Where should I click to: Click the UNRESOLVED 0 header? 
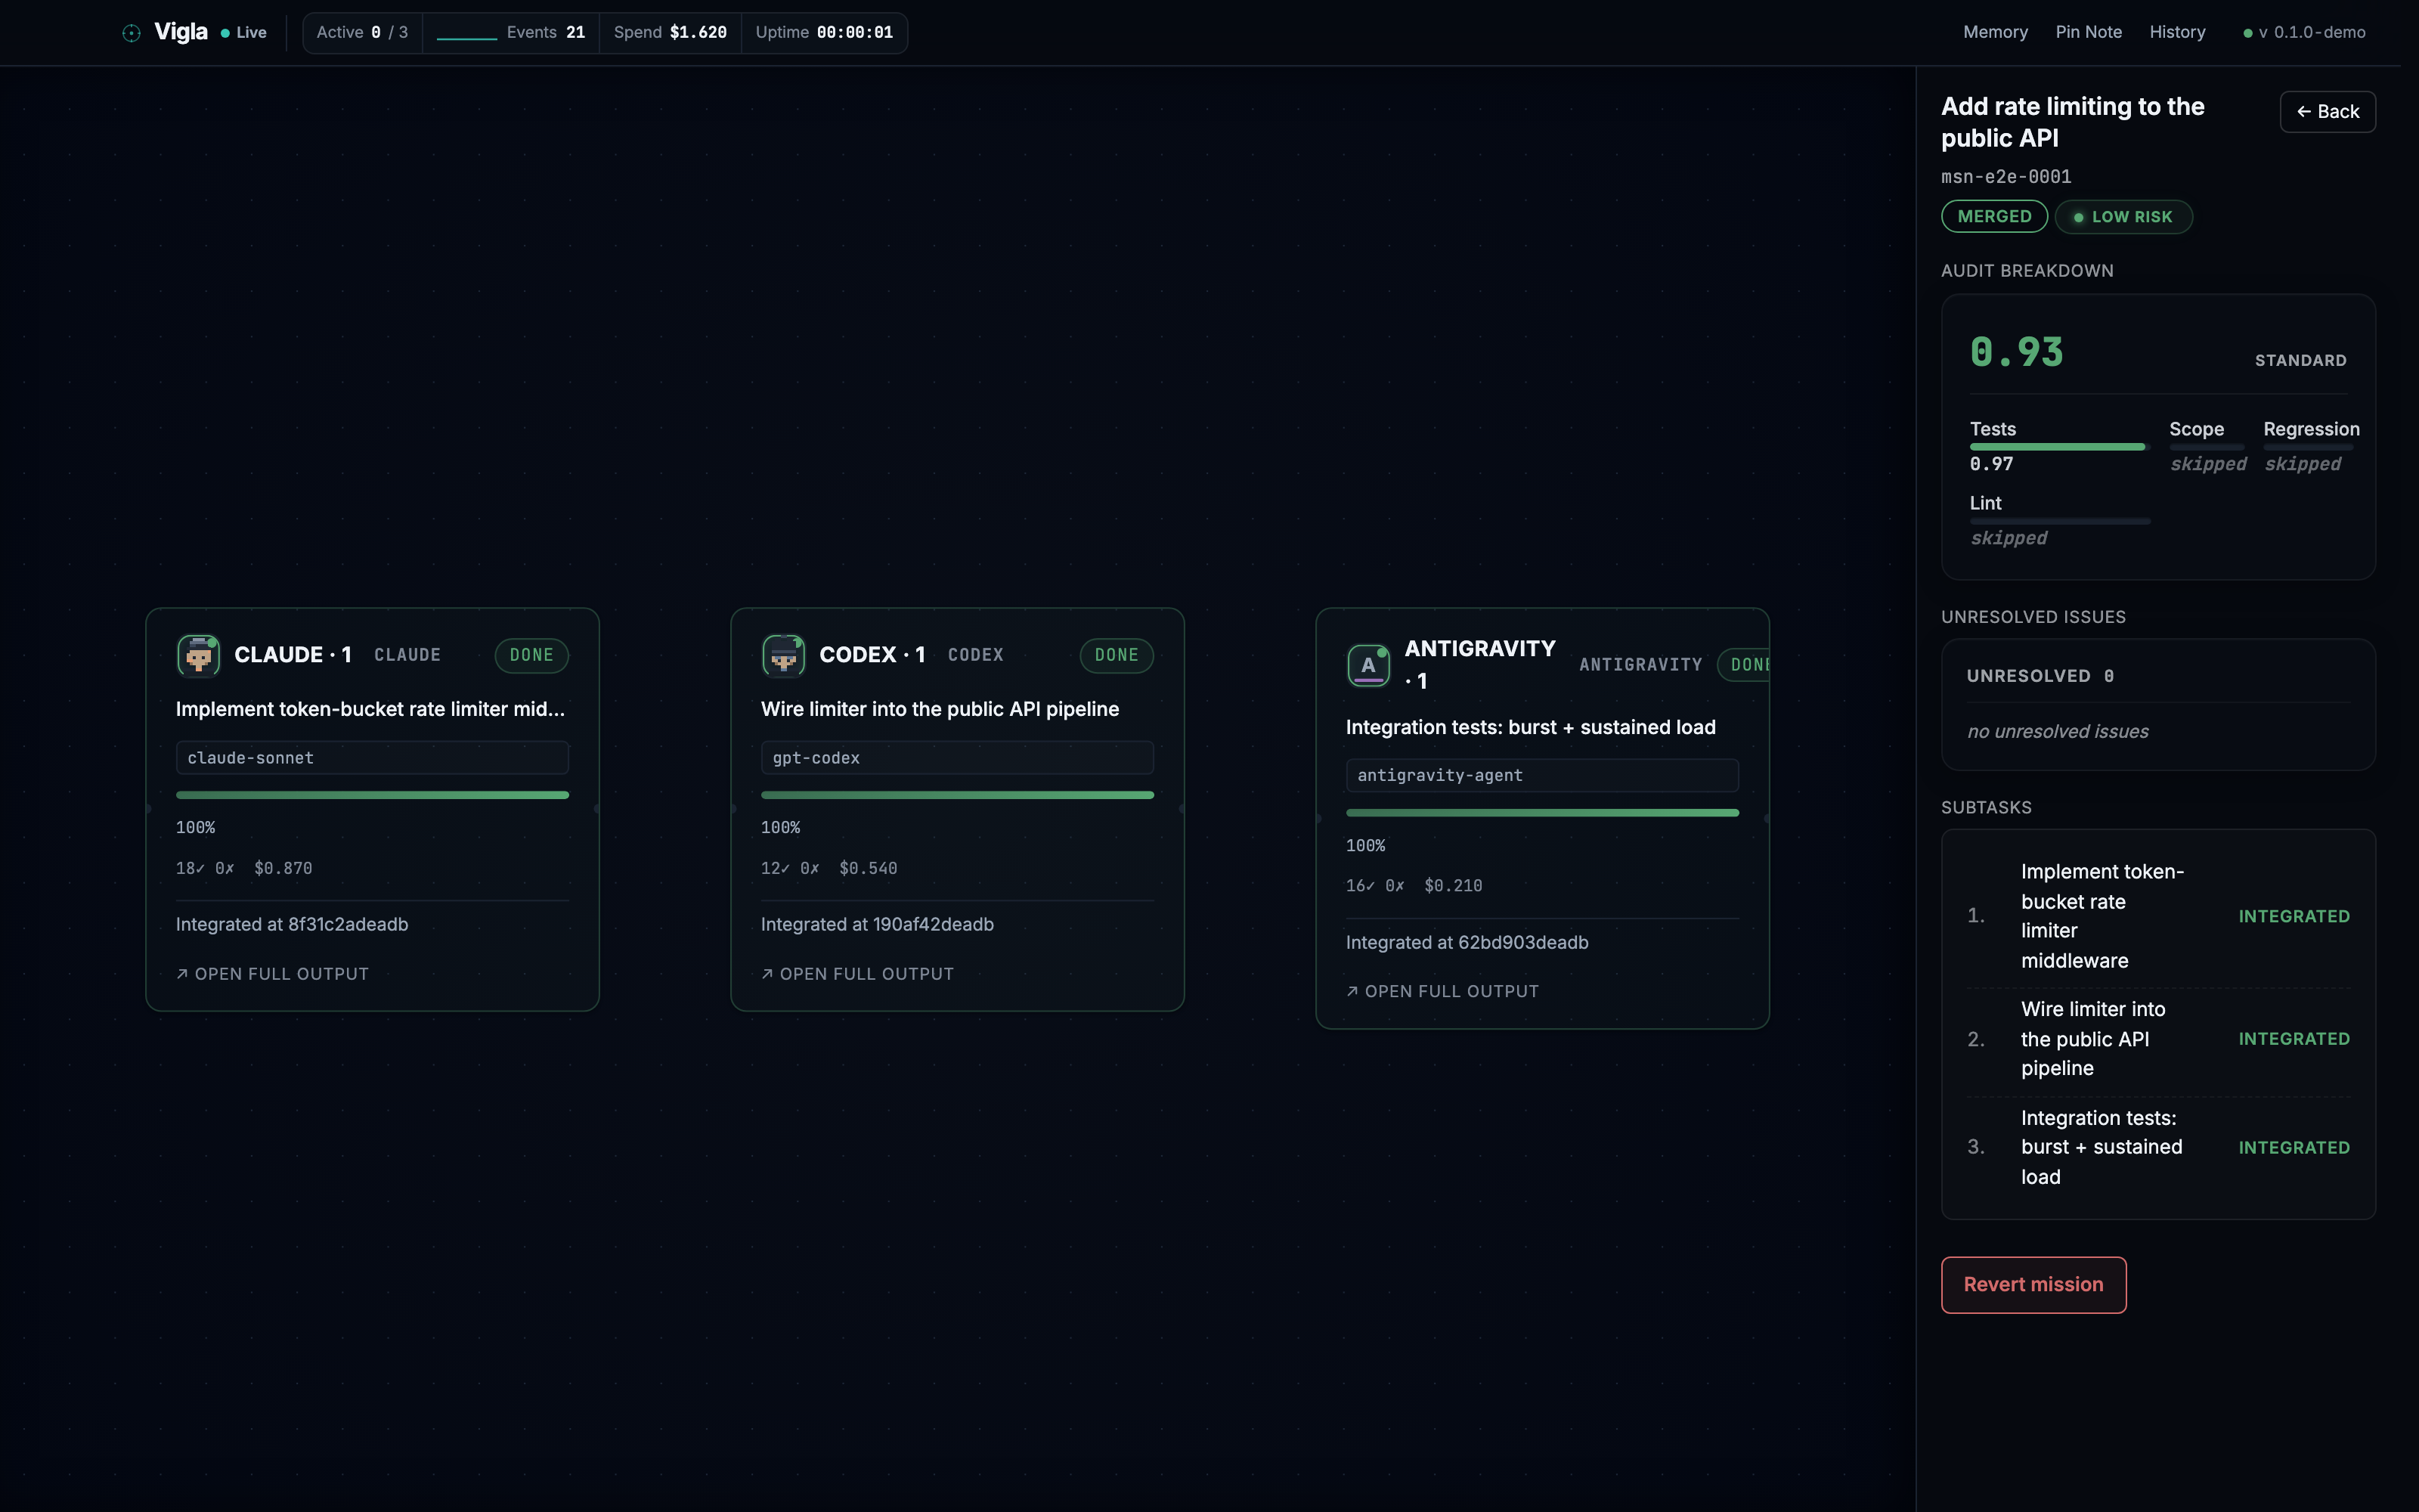point(2040,677)
